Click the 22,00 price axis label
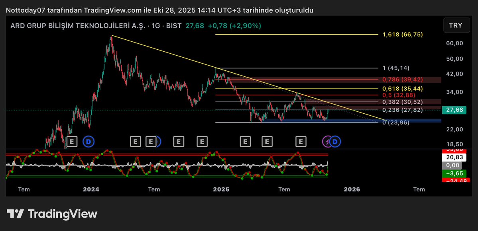Screen dimensions: 478x231 click(x=454, y=130)
